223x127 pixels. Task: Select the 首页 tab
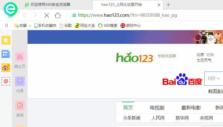click(x=128, y=108)
